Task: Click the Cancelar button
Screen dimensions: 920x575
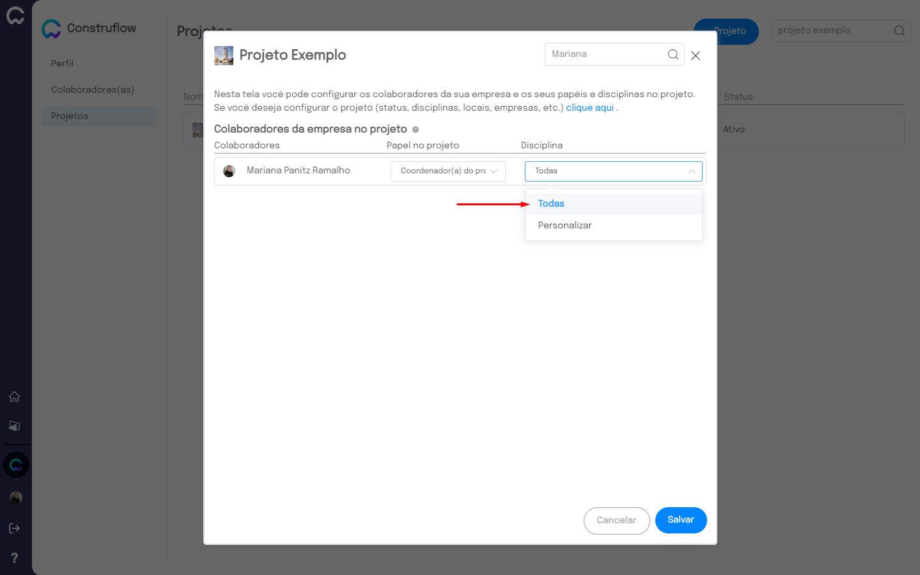Action: tap(616, 521)
